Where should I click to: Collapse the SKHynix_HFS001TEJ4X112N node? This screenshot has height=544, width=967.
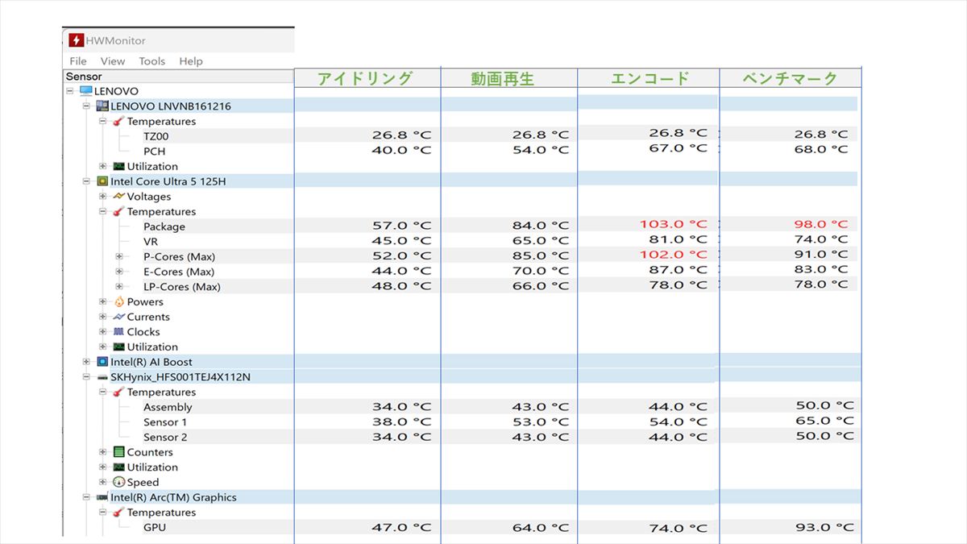(87, 377)
